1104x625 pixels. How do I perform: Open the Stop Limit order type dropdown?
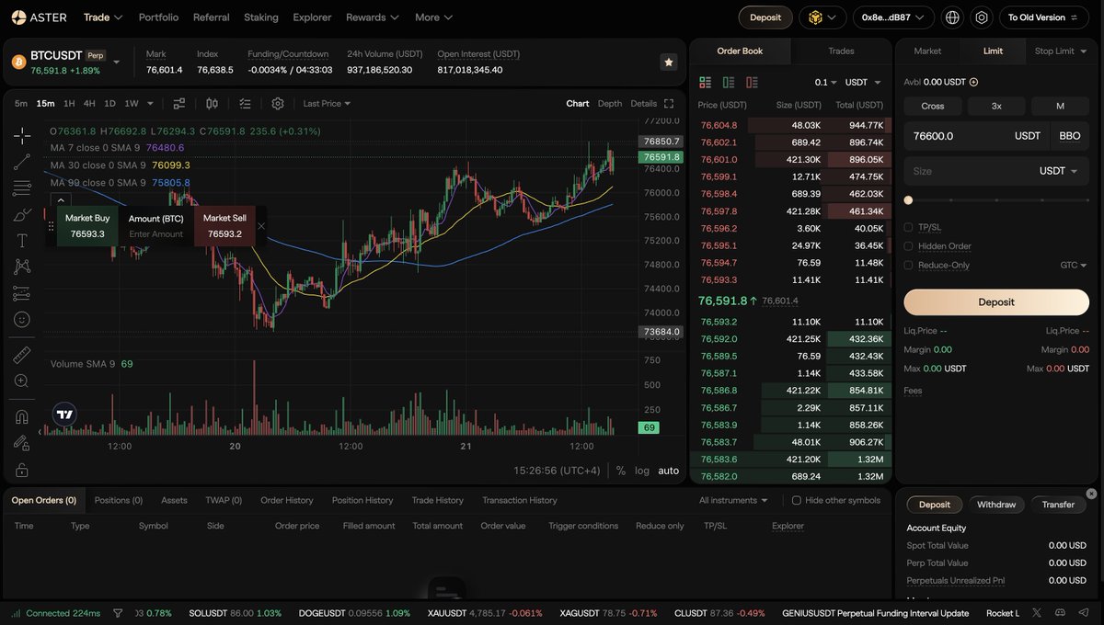pyautogui.click(x=1059, y=51)
